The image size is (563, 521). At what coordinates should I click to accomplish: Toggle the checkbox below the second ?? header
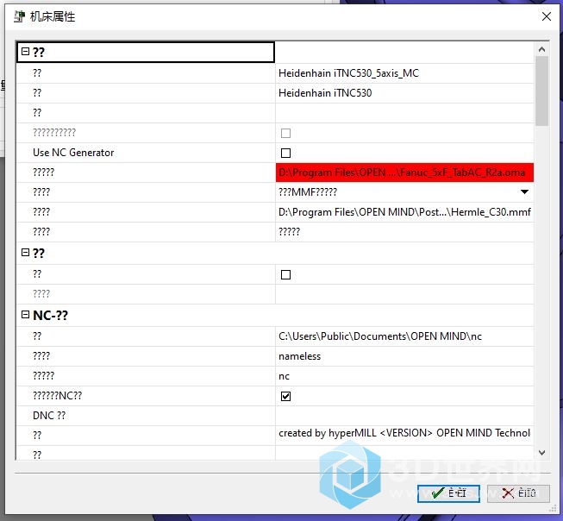[285, 275]
